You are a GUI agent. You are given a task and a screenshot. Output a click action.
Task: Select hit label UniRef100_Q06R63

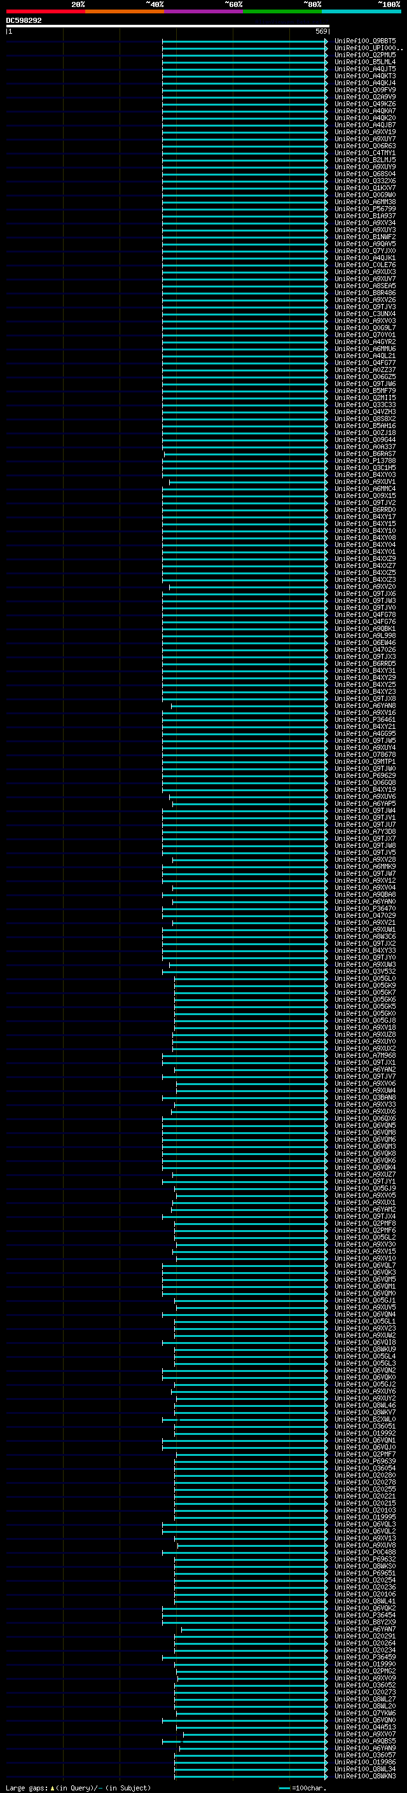click(x=365, y=146)
